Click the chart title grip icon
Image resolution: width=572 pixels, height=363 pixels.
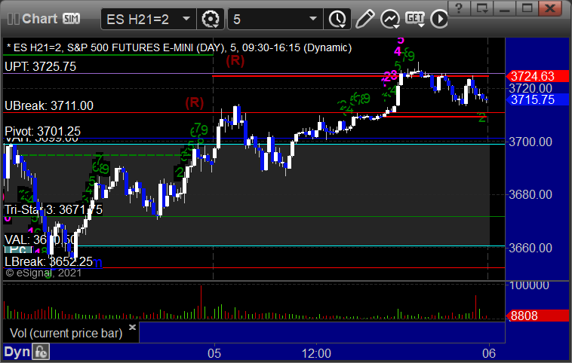(x=13, y=19)
